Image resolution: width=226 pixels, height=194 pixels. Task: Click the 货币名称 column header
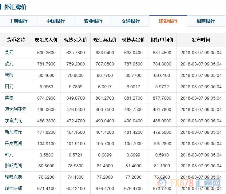16,40
